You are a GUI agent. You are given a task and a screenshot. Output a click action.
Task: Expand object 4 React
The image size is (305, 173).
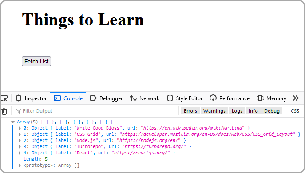tap(20, 153)
